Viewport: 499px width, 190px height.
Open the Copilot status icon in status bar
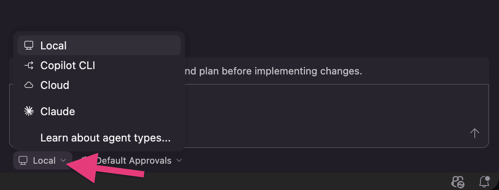point(457,181)
